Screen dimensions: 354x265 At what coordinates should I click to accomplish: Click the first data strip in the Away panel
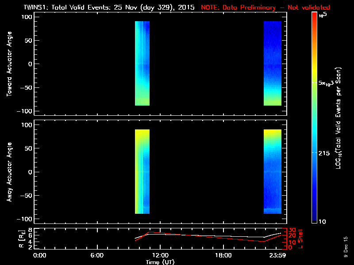tap(142, 172)
